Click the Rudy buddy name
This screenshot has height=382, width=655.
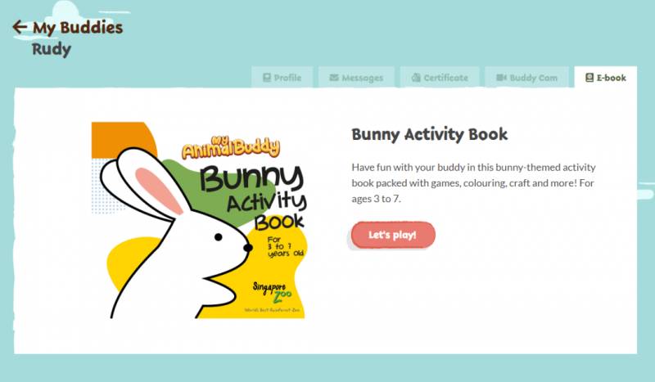tap(52, 49)
